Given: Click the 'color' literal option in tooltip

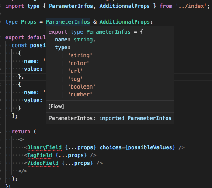Looking at the screenshot, I should pos(78,63).
